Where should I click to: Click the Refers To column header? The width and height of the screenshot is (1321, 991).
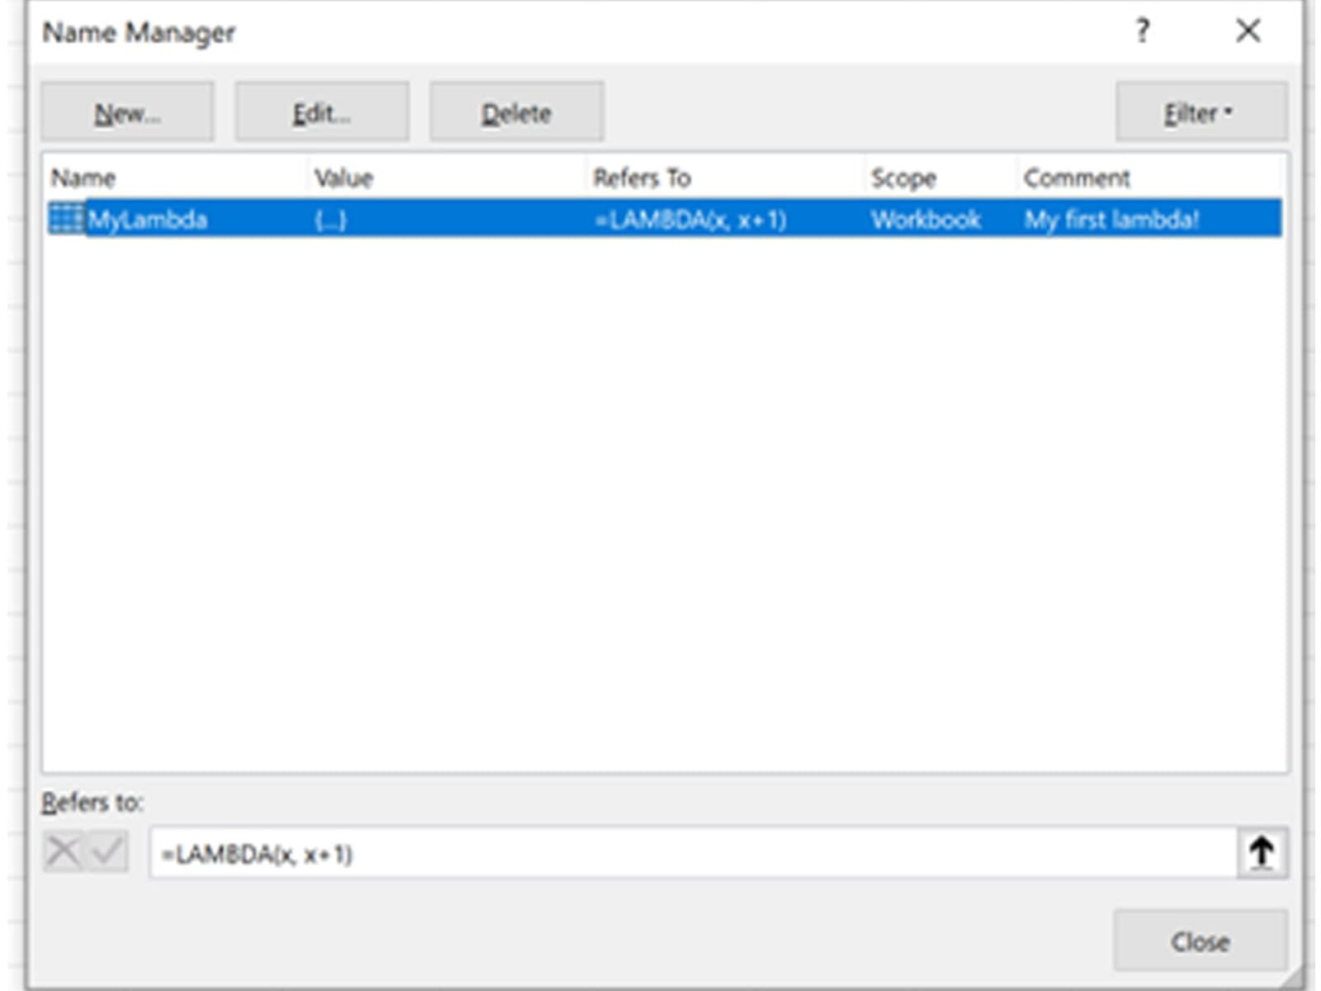tap(642, 178)
